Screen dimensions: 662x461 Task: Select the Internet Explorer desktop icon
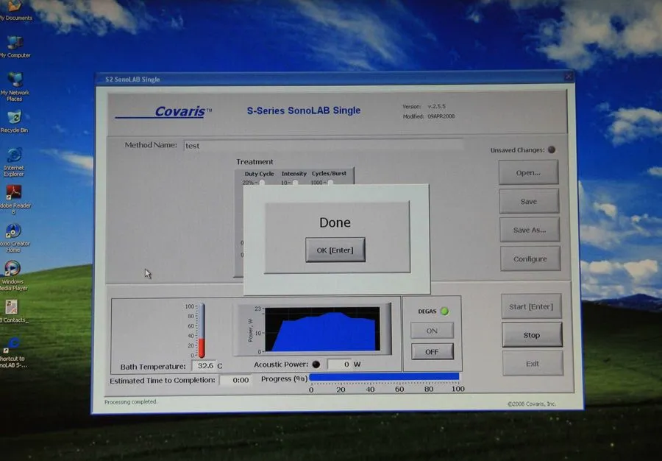(14, 162)
